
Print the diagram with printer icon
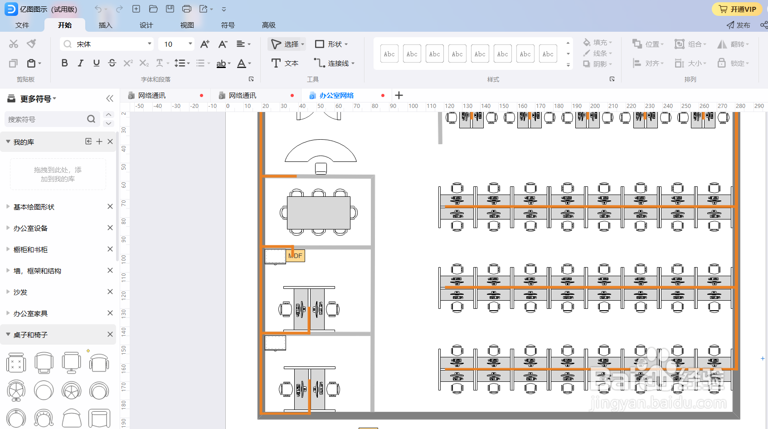(x=186, y=9)
